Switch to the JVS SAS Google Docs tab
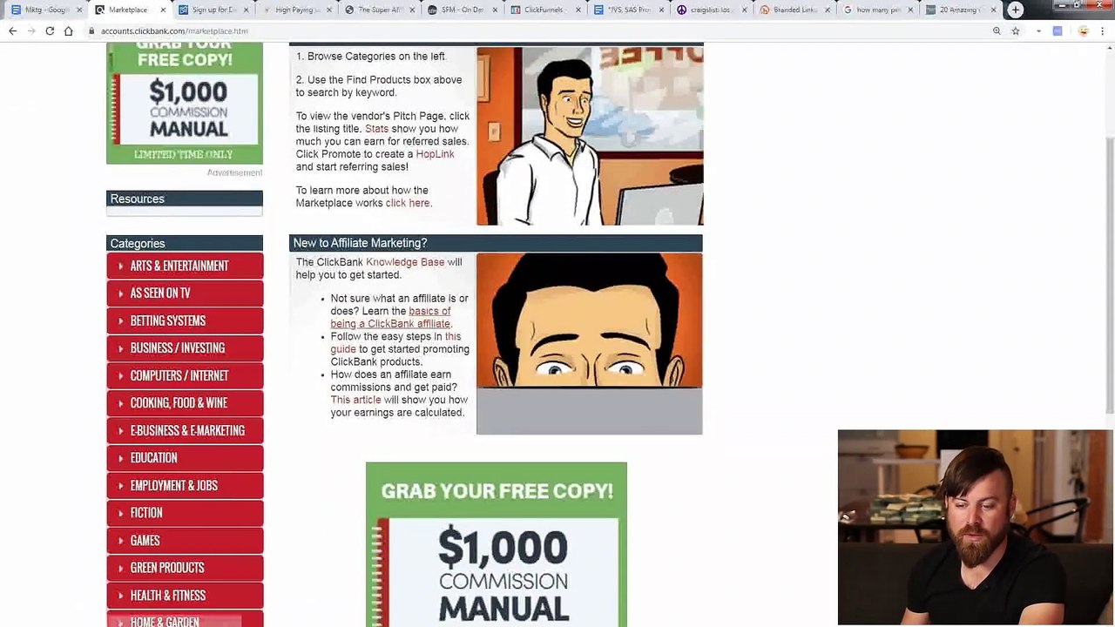The width and height of the screenshot is (1115, 627). point(629,10)
